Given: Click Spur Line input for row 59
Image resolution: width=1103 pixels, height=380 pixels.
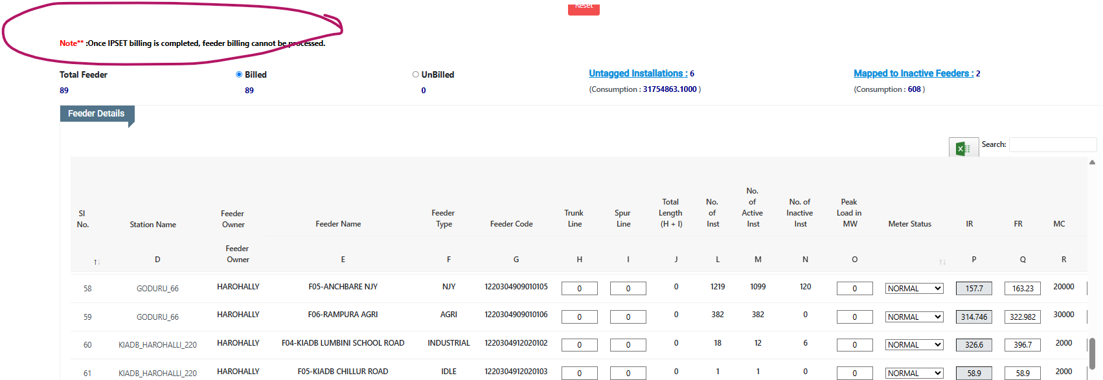Looking at the screenshot, I should pos(628,317).
